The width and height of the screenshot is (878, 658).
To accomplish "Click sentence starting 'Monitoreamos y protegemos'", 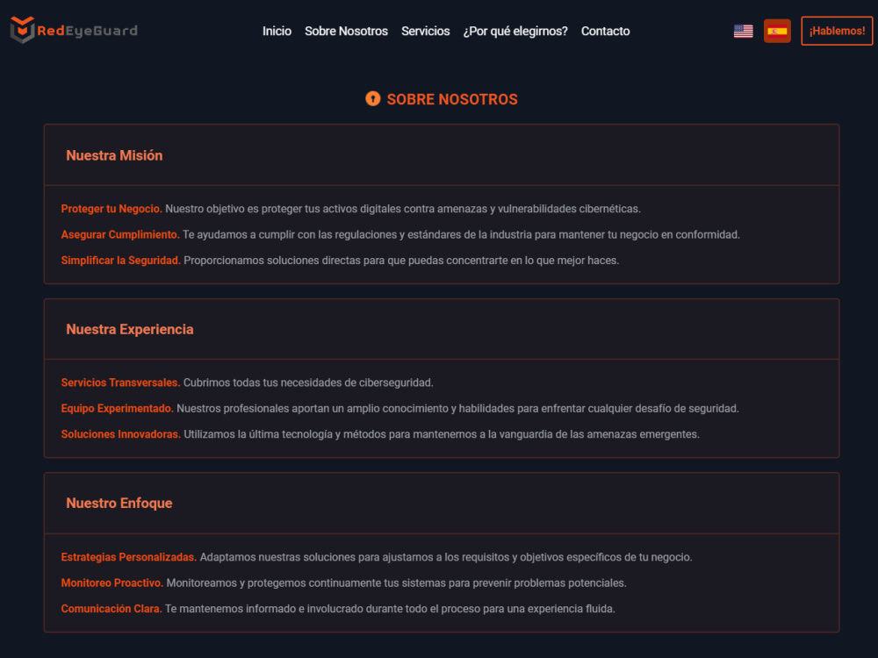I will coord(397,583).
